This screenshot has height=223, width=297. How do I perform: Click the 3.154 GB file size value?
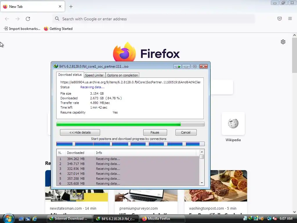coord(97,93)
